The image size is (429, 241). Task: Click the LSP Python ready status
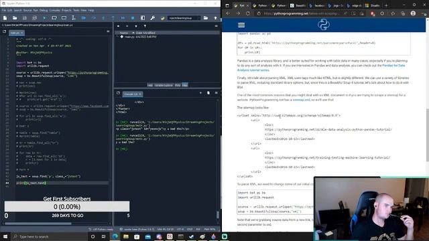[101, 229]
